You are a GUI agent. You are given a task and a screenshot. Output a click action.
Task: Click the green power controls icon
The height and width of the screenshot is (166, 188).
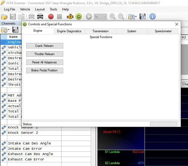pyautogui.click(x=79, y=17)
